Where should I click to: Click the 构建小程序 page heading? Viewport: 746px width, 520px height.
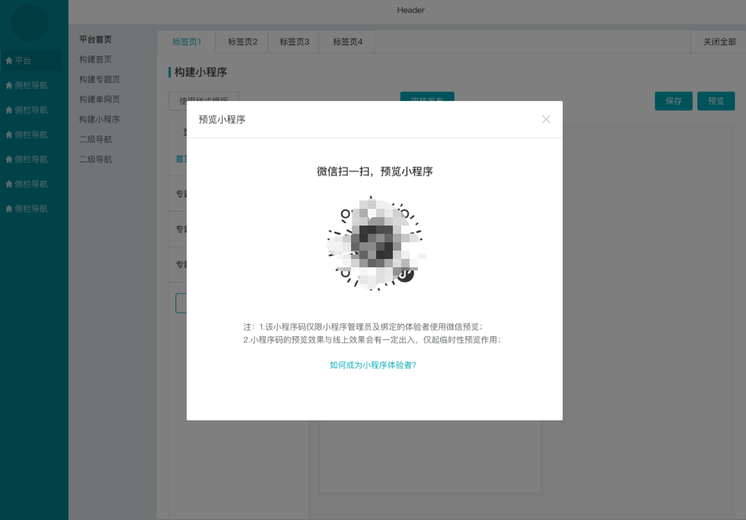[x=201, y=72]
